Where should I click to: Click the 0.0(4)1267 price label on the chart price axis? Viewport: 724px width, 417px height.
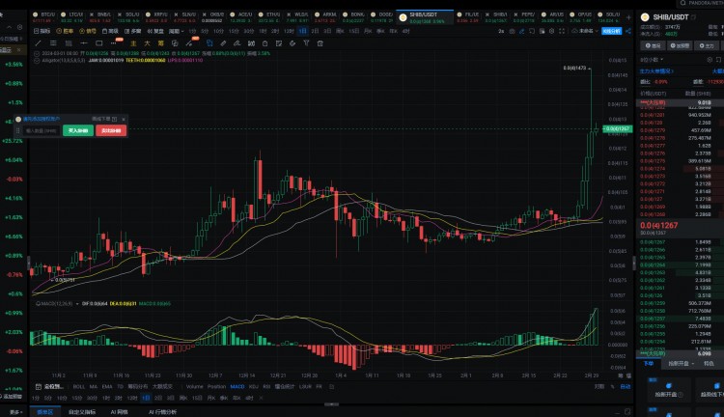[x=618, y=128]
